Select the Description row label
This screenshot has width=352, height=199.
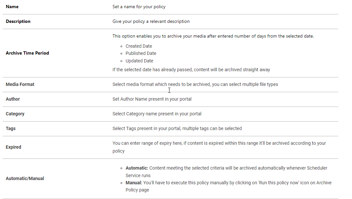click(18, 21)
